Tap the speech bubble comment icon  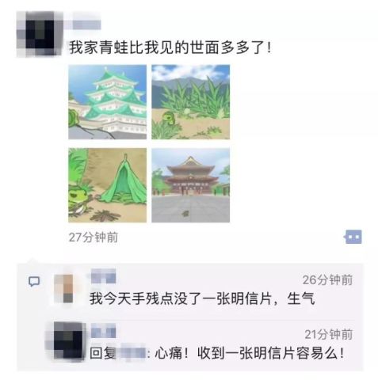[x=34, y=281]
